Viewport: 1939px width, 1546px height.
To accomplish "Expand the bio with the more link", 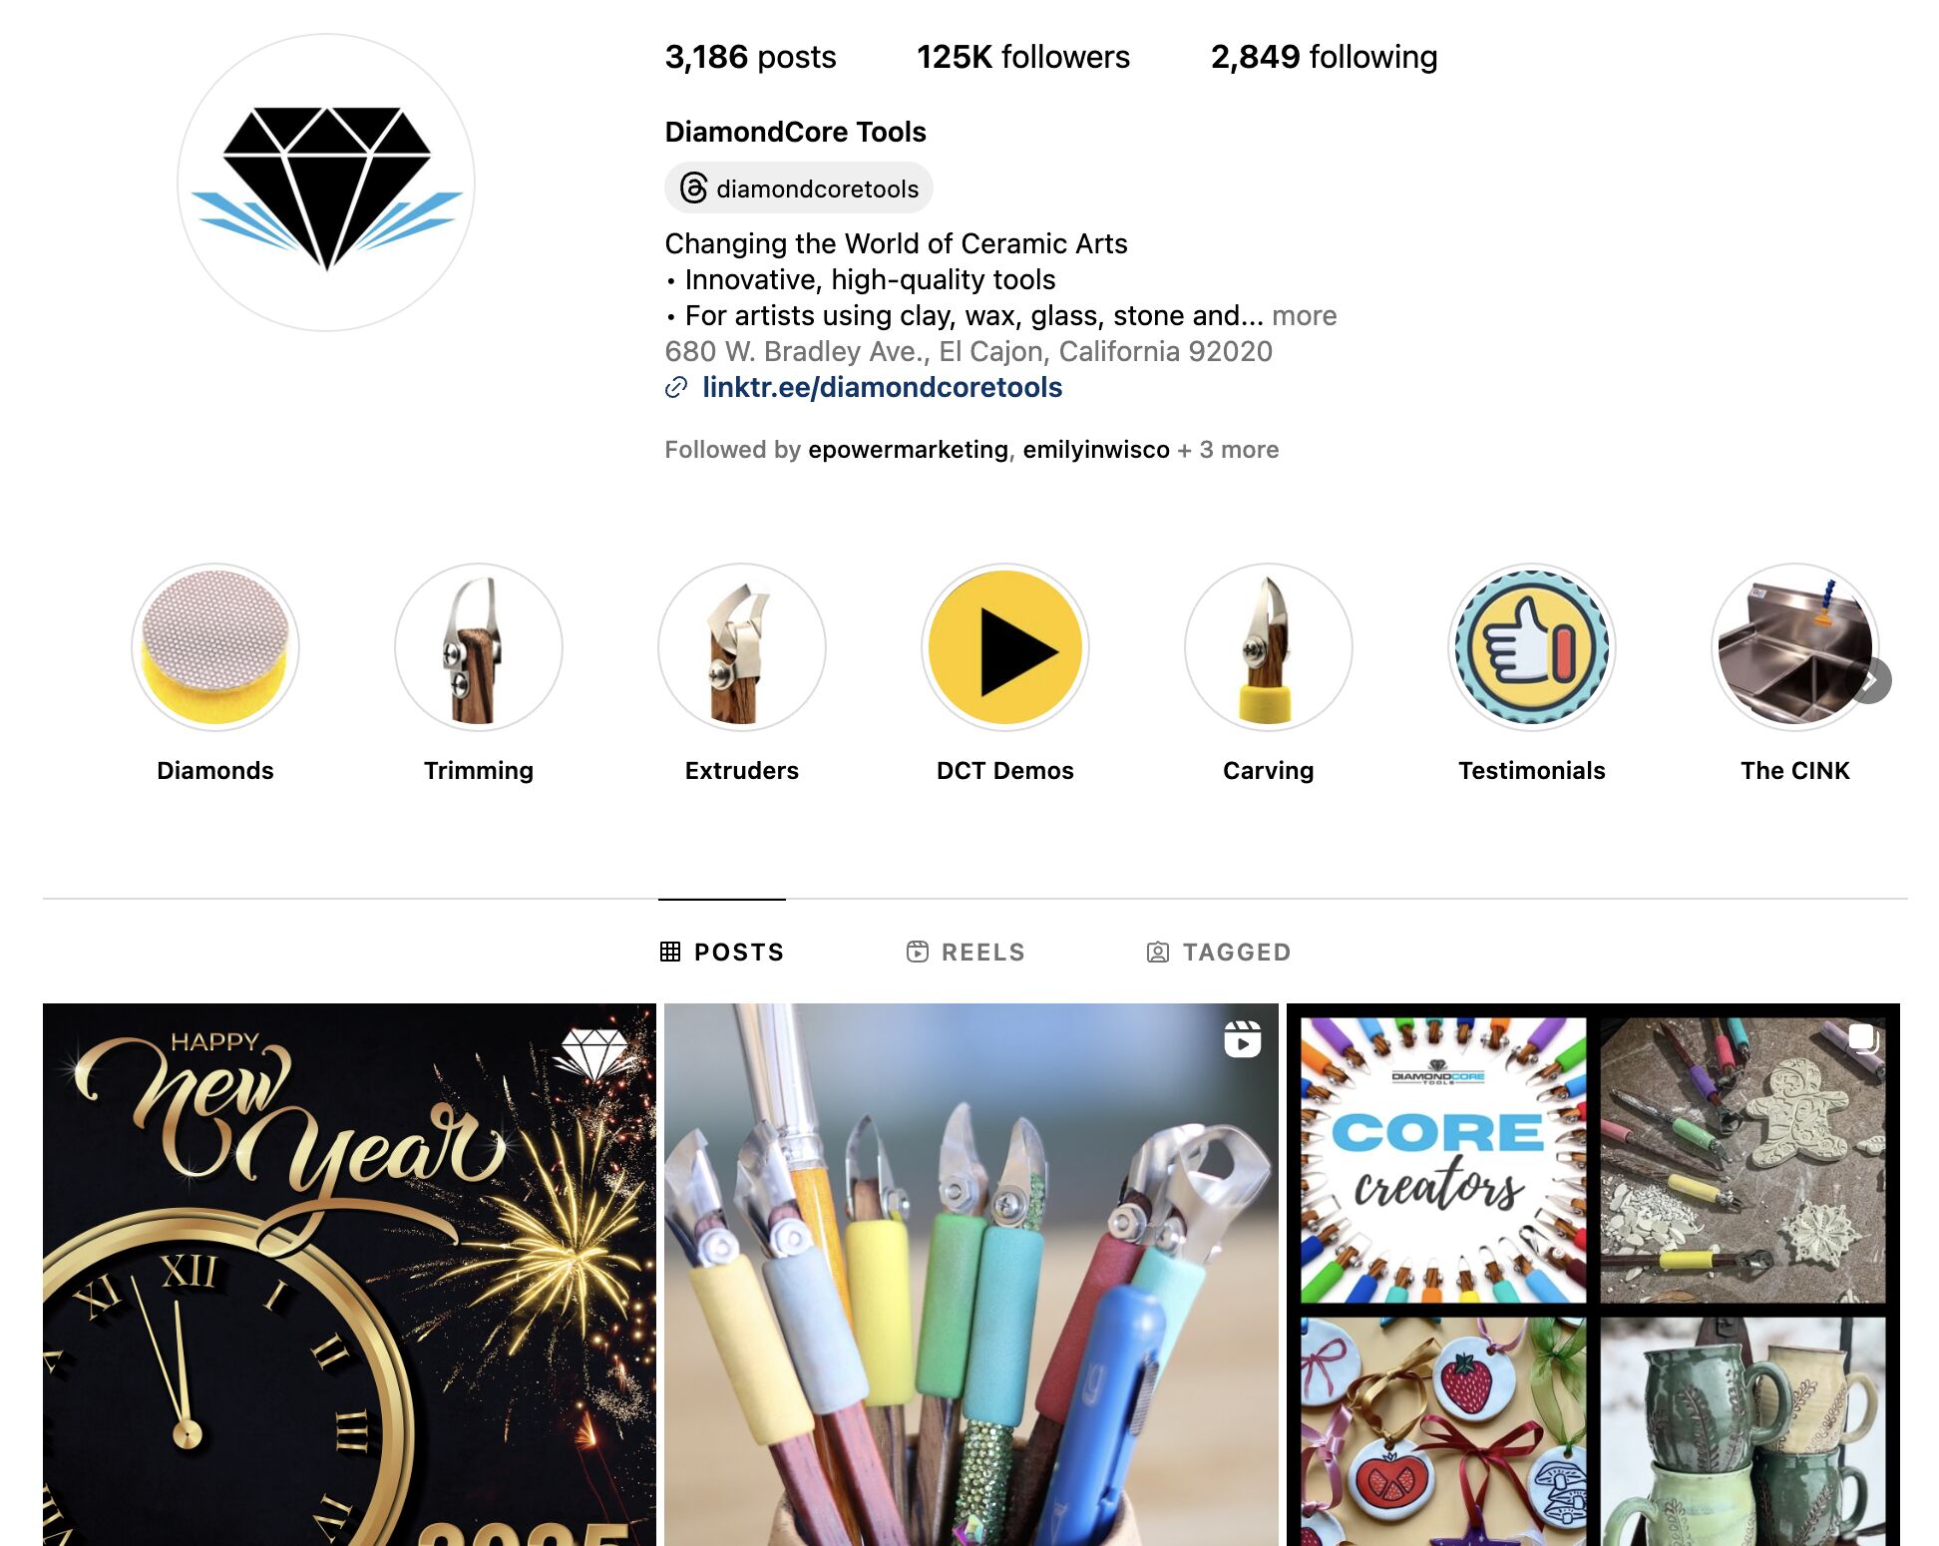I will (x=1304, y=316).
